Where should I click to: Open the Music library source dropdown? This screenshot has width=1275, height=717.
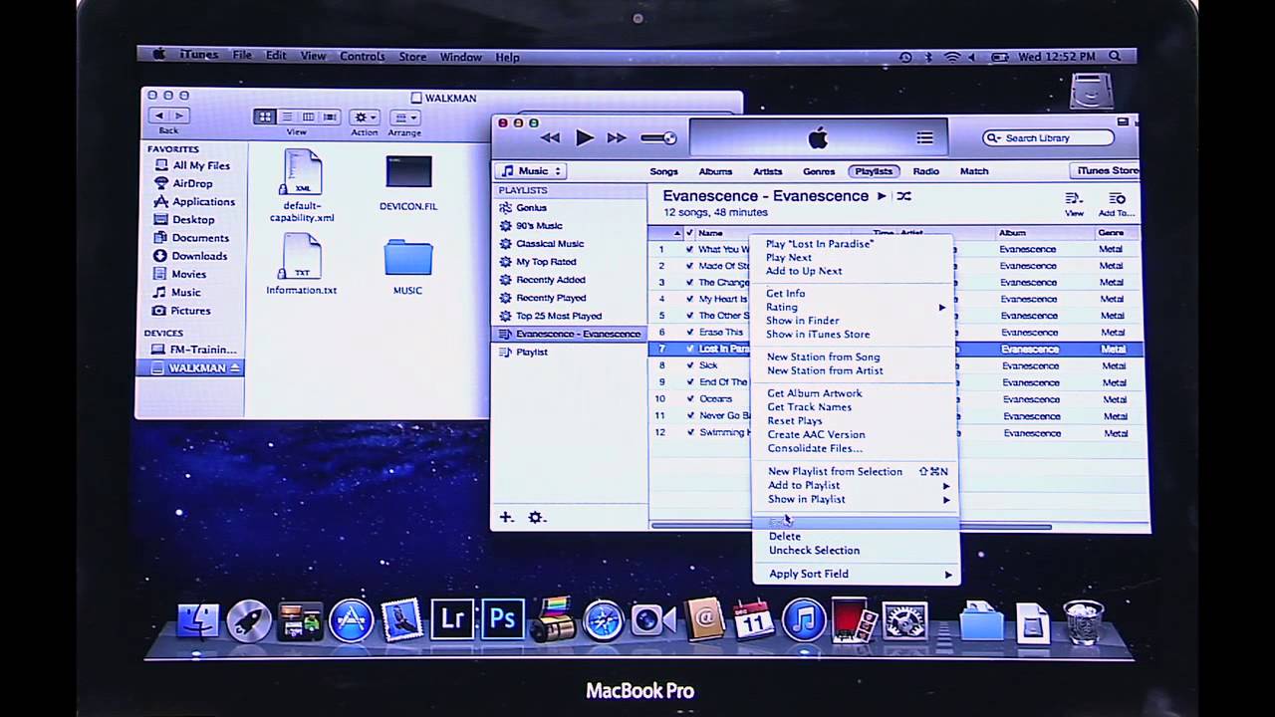(533, 171)
